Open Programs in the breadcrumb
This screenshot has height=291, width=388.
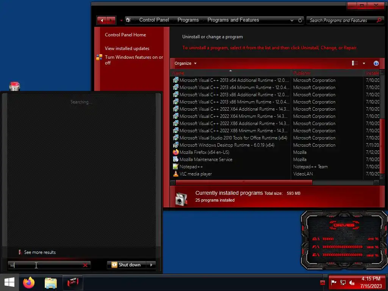pos(188,20)
